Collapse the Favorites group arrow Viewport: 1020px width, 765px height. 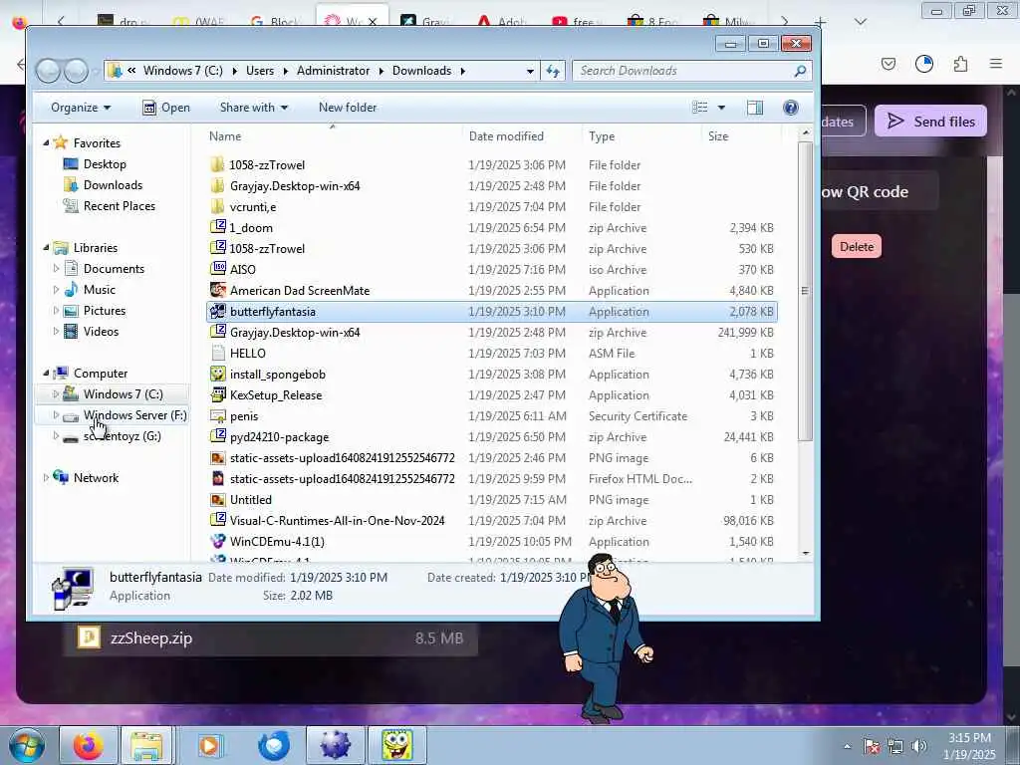point(46,143)
